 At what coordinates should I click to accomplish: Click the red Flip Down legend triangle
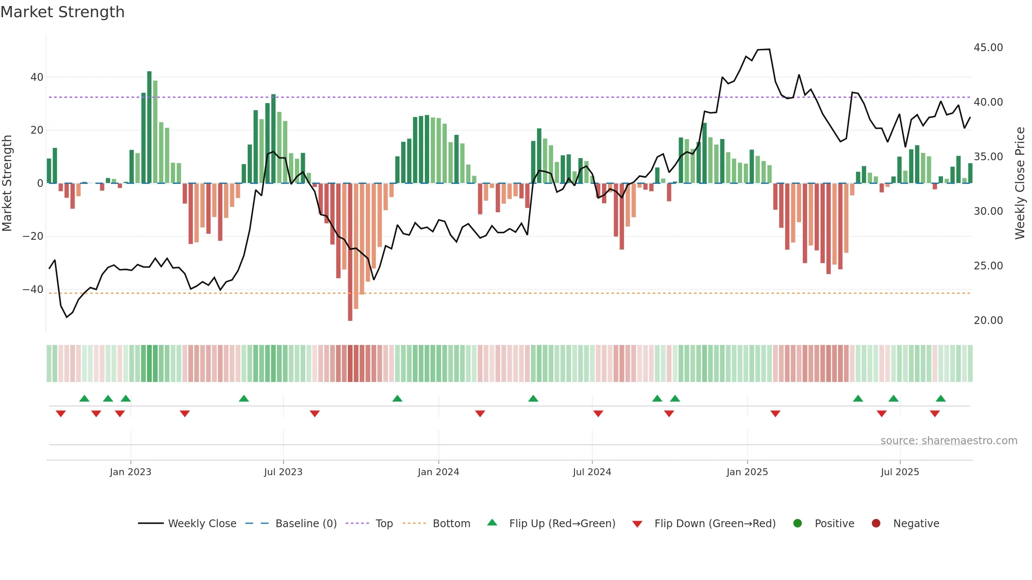pyautogui.click(x=637, y=524)
